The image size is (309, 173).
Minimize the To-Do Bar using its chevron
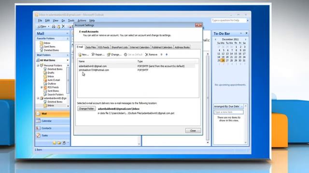tap(241, 33)
